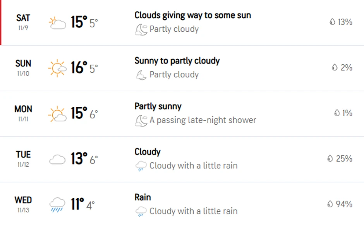Click the "A passing late-night shower" description
Image resolution: width=364 pixels, height=226 pixels.
coord(203,120)
